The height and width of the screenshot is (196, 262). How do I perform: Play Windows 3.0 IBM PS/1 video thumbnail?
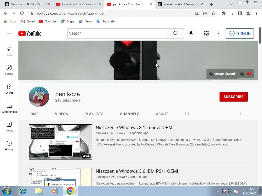point(60,177)
